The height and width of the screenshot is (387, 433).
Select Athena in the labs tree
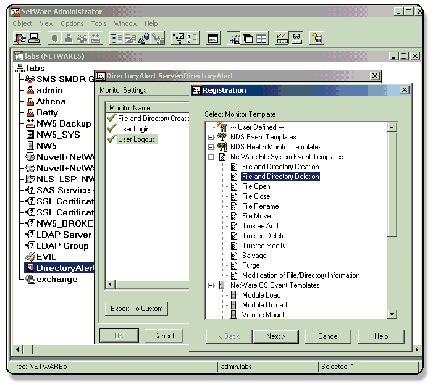pyautogui.click(x=51, y=101)
